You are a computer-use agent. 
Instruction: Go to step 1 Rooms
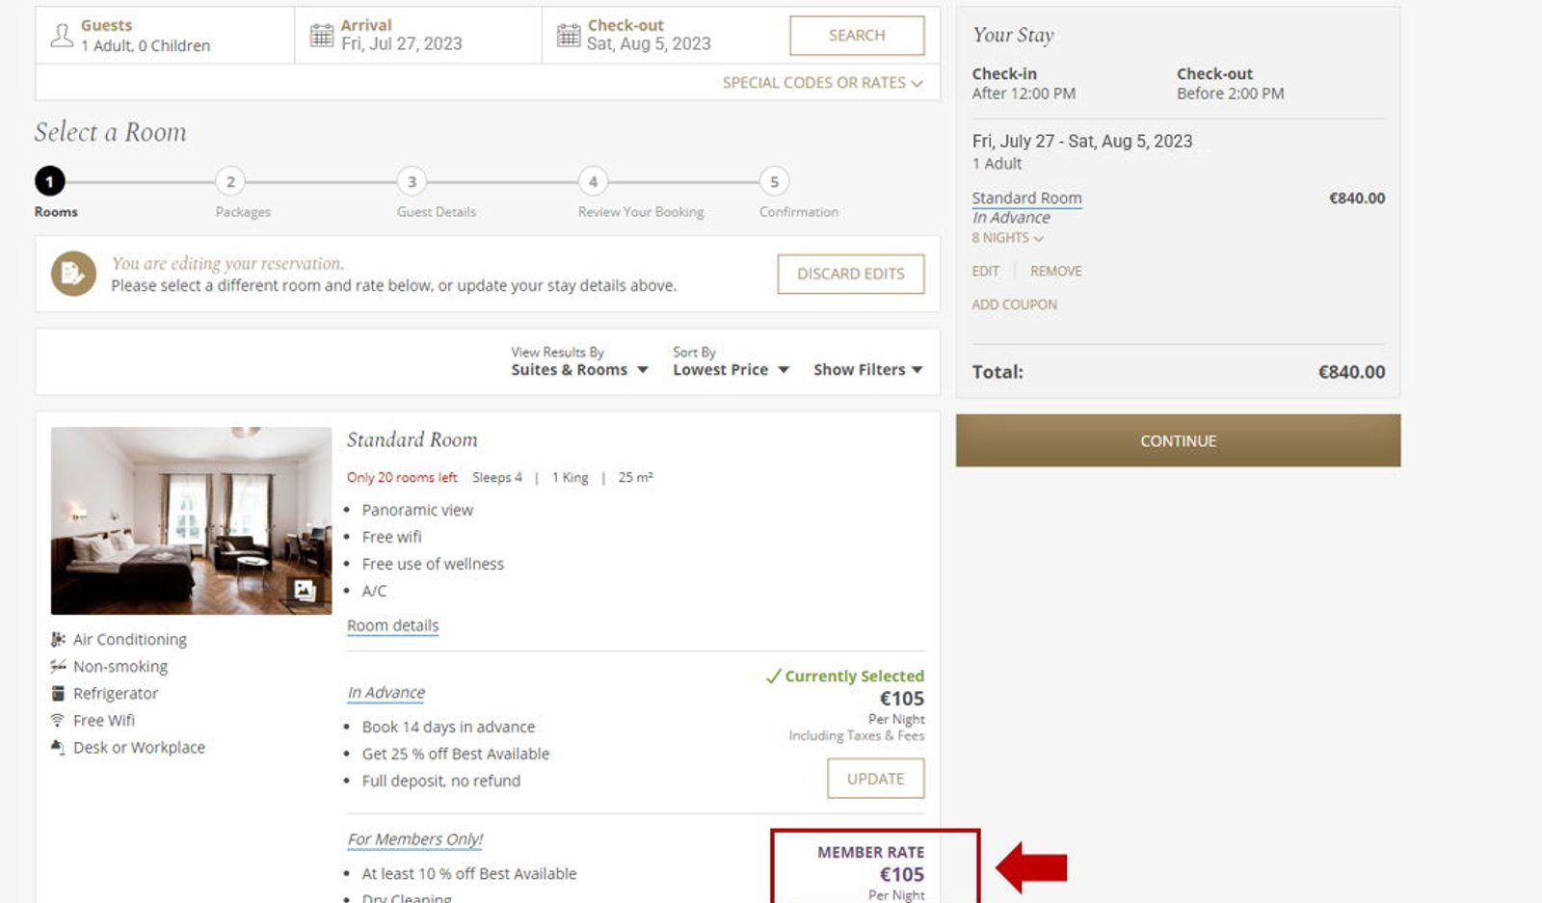coord(50,181)
